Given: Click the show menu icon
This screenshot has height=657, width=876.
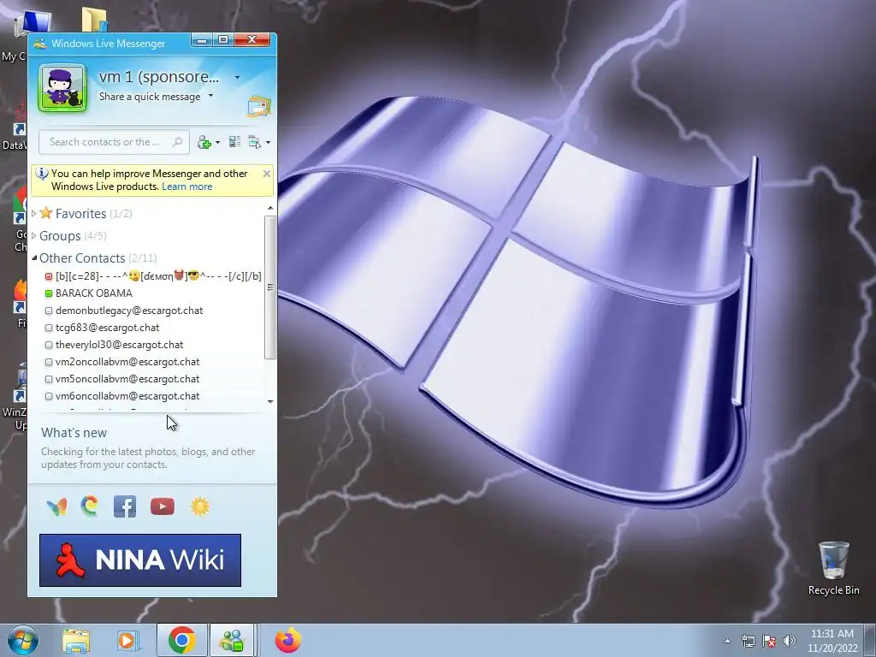Looking at the screenshot, I should [x=255, y=142].
